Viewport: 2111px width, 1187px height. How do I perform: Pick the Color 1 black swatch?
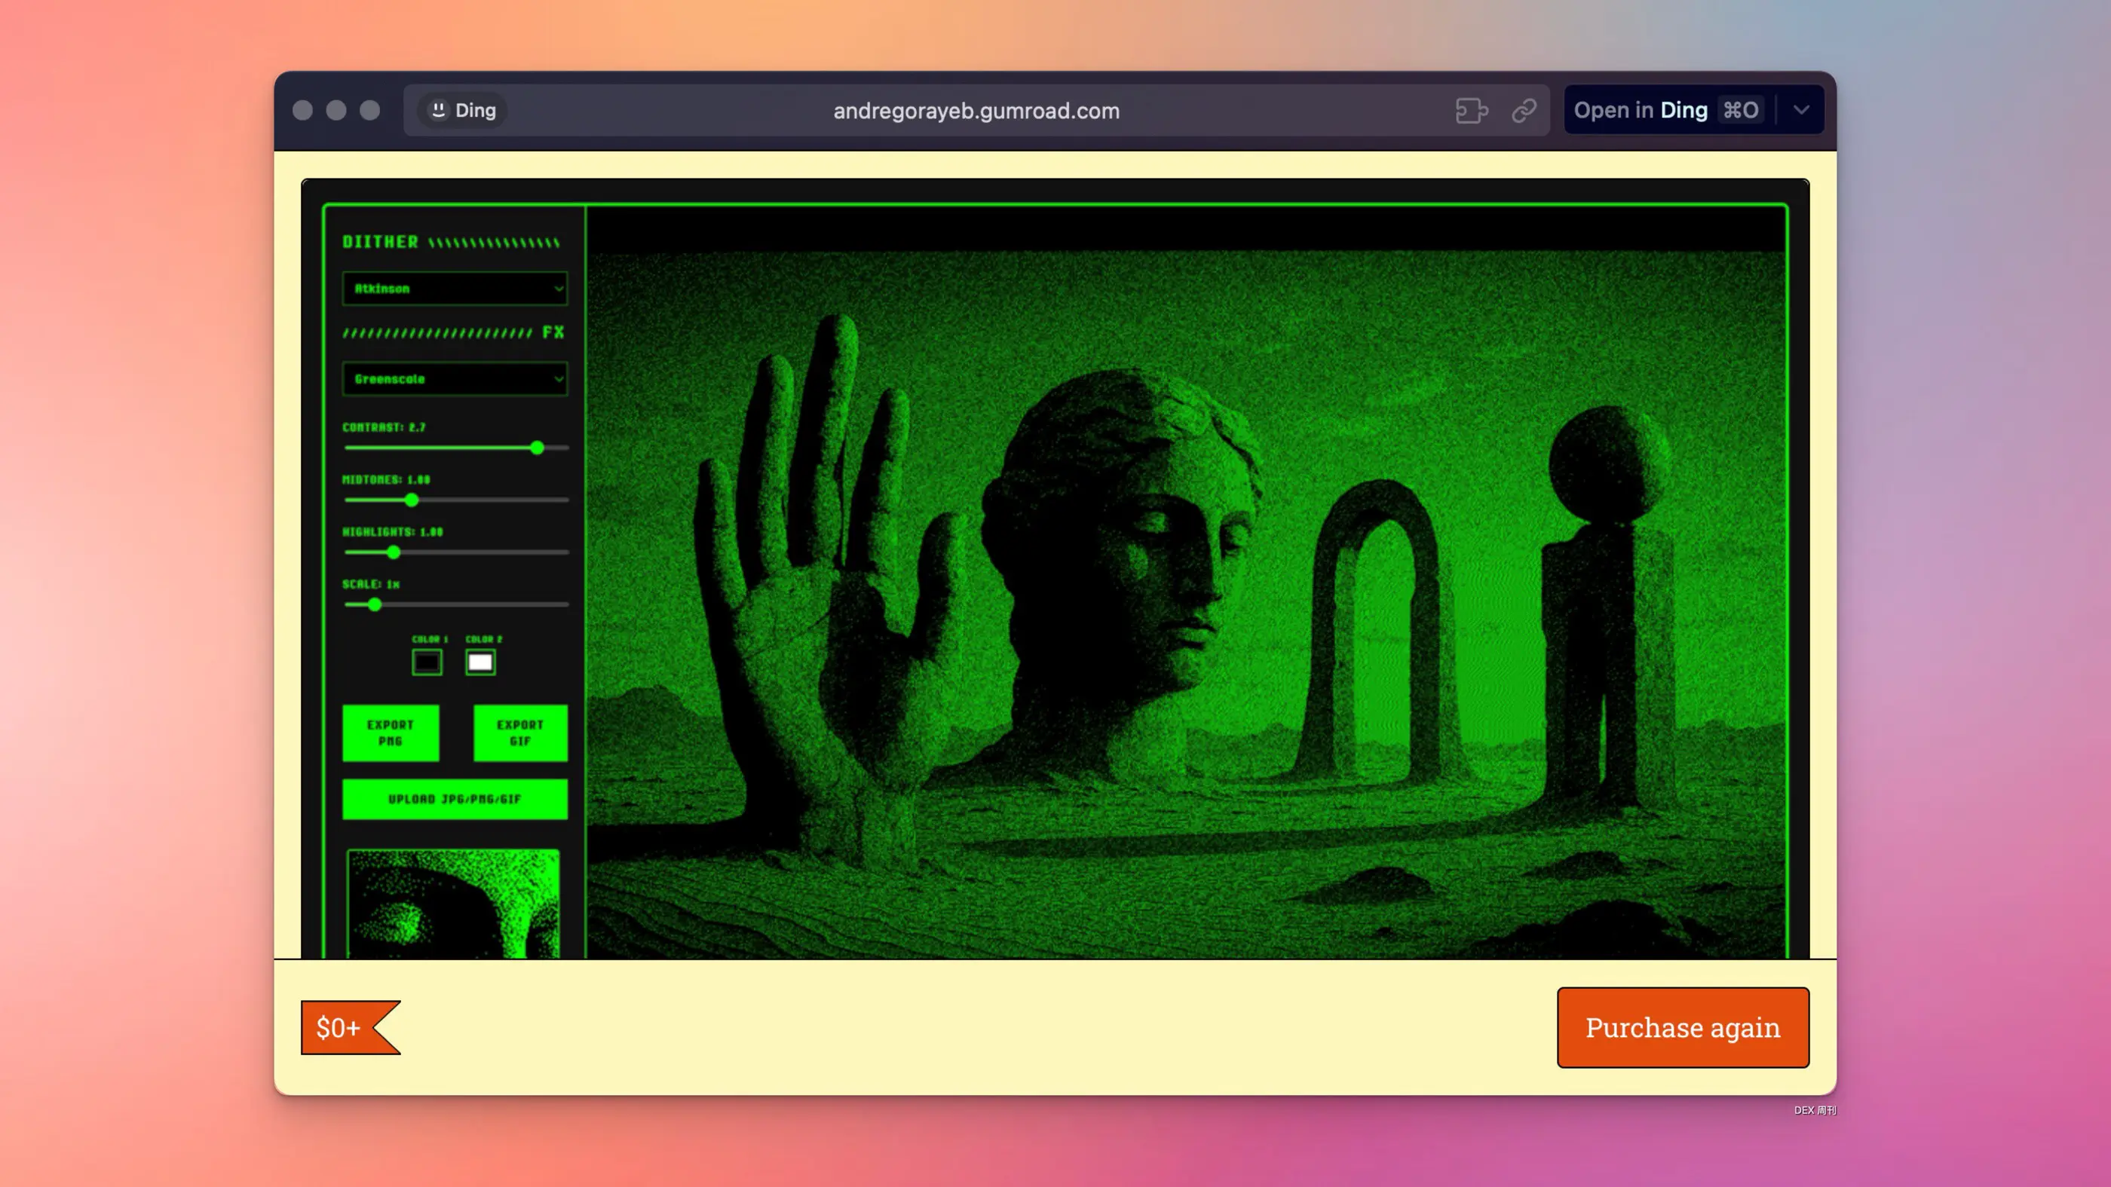pyautogui.click(x=426, y=662)
